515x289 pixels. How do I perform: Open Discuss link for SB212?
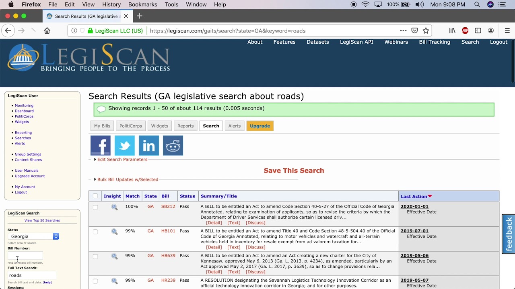point(255,223)
